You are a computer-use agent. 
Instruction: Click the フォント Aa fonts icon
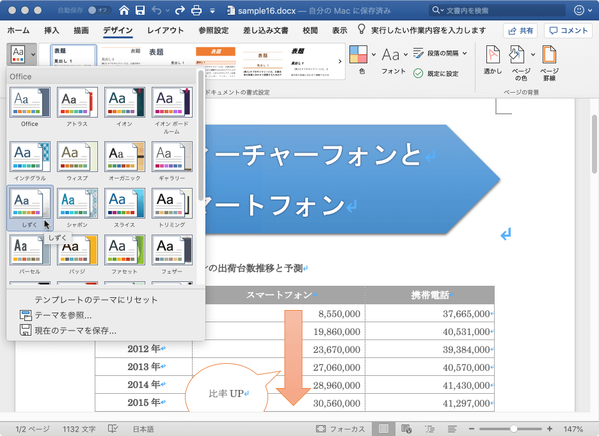390,55
